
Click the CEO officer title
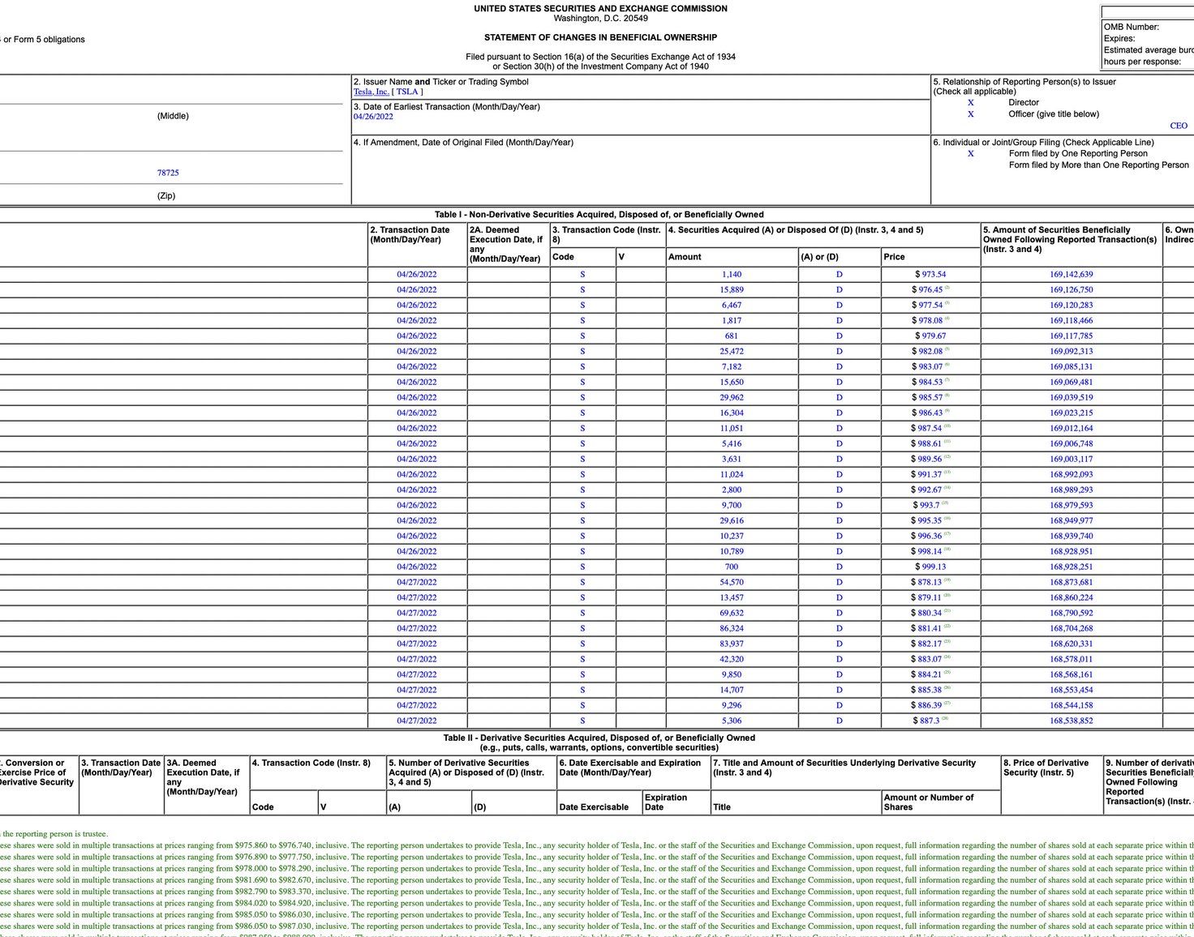[1179, 126]
